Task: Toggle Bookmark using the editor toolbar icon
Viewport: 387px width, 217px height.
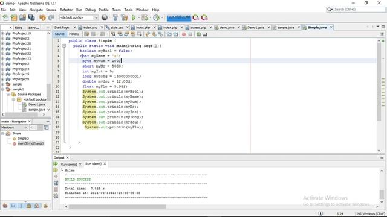Action: (x=161, y=34)
